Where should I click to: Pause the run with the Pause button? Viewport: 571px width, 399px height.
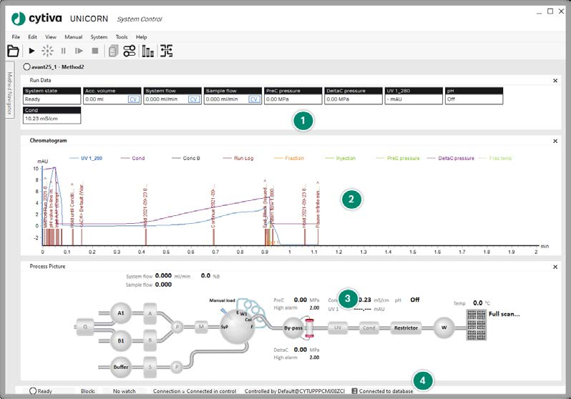point(64,51)
